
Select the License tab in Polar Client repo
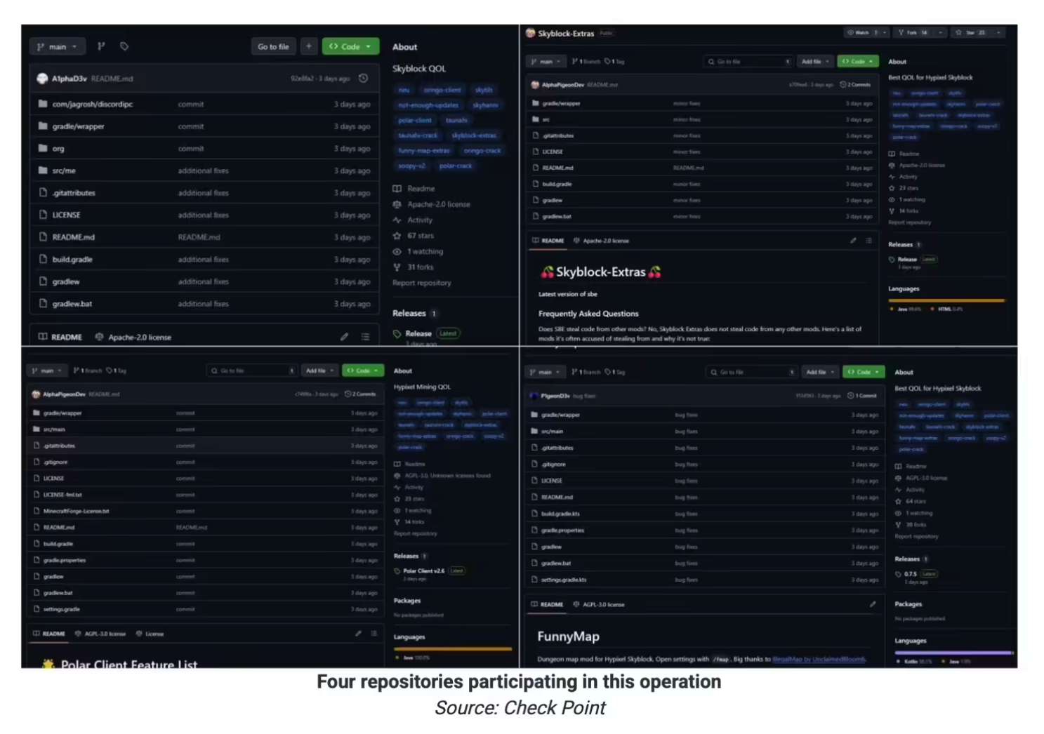(150, 634)
